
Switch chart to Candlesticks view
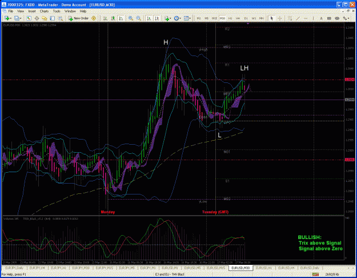pos(113,18)
